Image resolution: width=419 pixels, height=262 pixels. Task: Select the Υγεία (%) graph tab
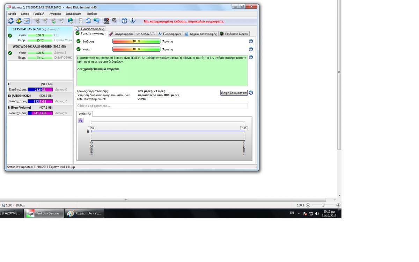tap(84, 114)
